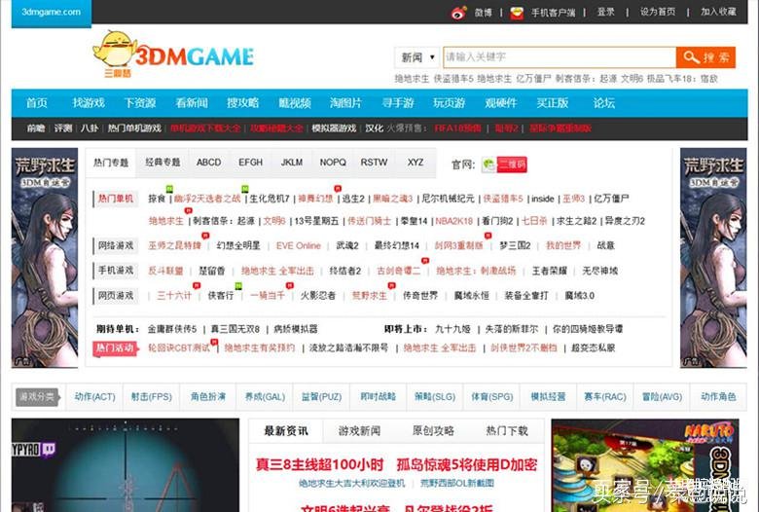Select the 游戏新闻 tab
759x512 pixels.
point(359,430)
